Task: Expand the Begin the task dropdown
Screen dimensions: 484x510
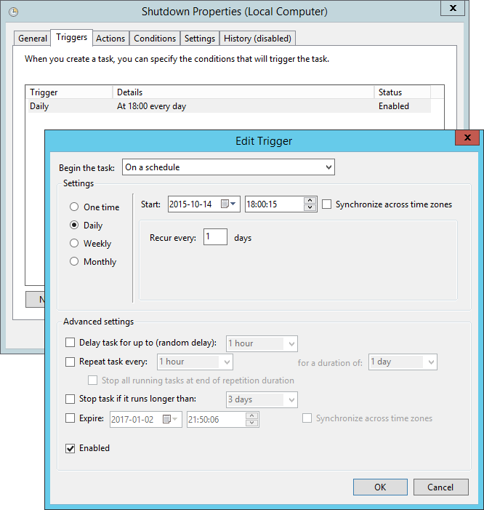Action: coord(228,167)
